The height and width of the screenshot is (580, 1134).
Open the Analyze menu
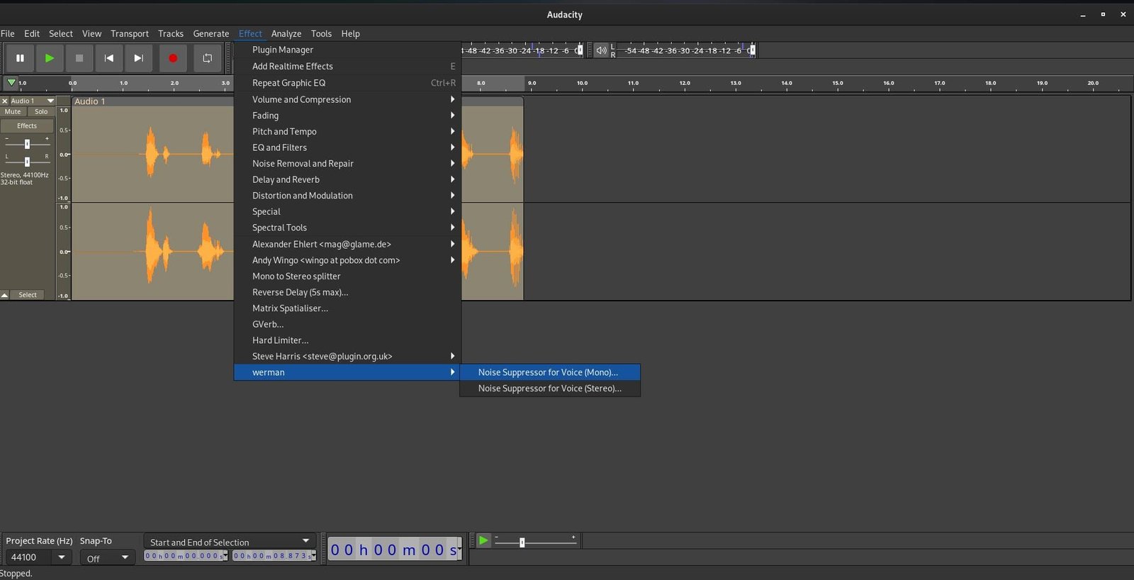pos(286,33)
